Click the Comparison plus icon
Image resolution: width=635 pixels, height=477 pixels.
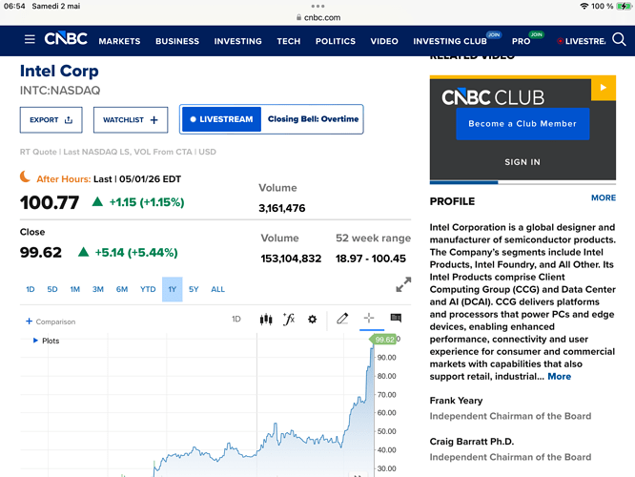pyautogui.click(x=30, y=321)
